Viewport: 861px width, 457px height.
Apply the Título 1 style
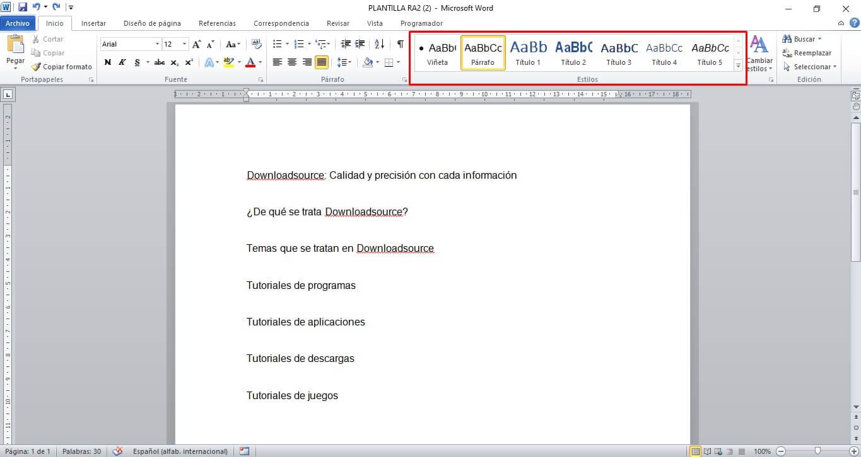[528, 54]
